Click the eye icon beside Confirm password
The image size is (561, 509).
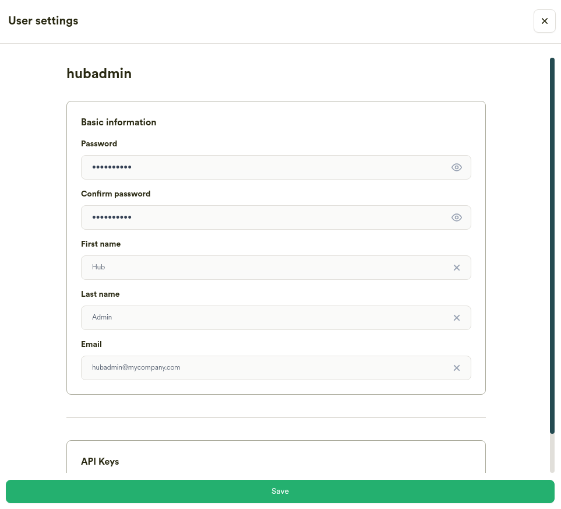click(x=457, y=217)
